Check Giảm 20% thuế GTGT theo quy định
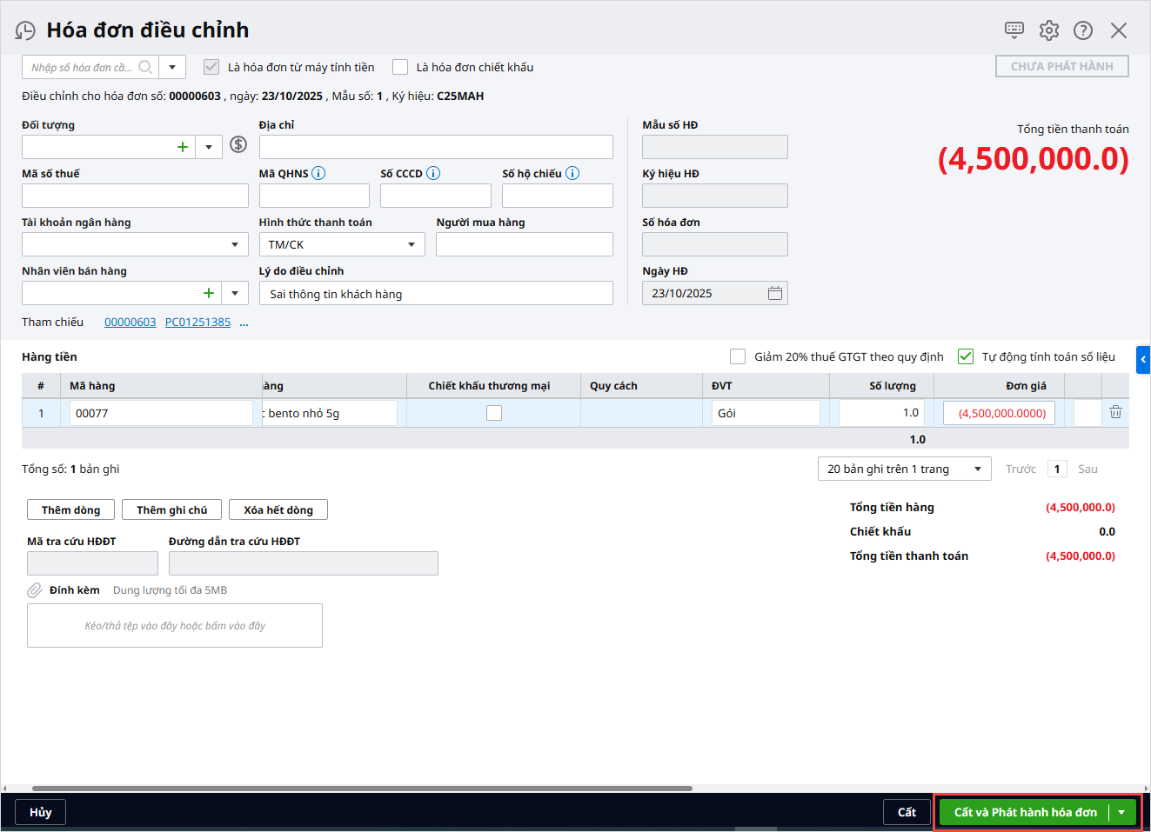The image size is (1151, 832). 738,356
